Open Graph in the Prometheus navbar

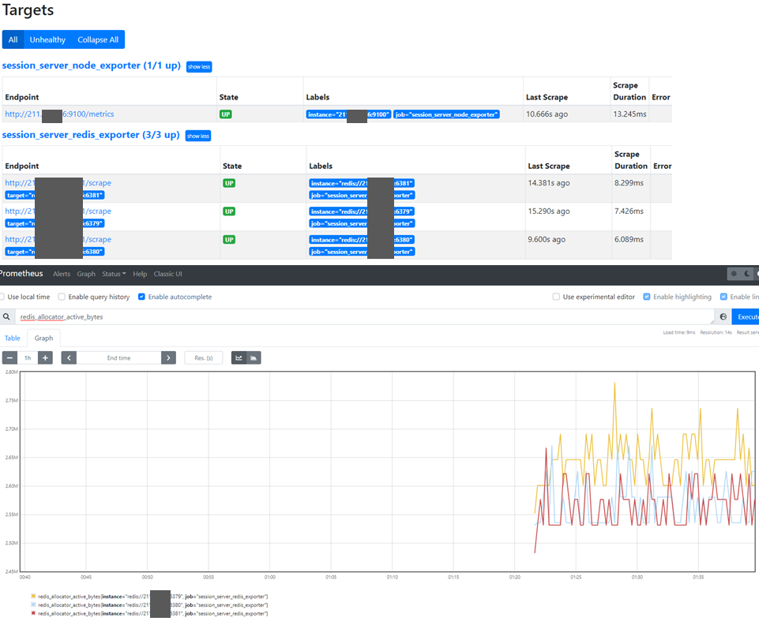pyautogui.click(x=86, y=274)
